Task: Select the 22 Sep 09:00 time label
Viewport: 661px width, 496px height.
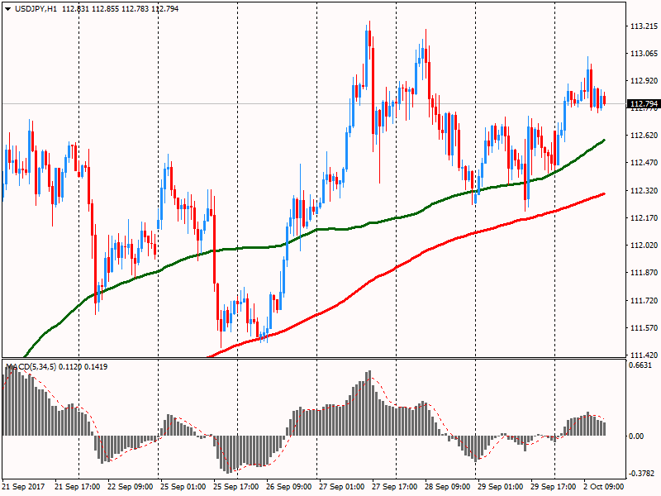Action: (x=131, y=487)
